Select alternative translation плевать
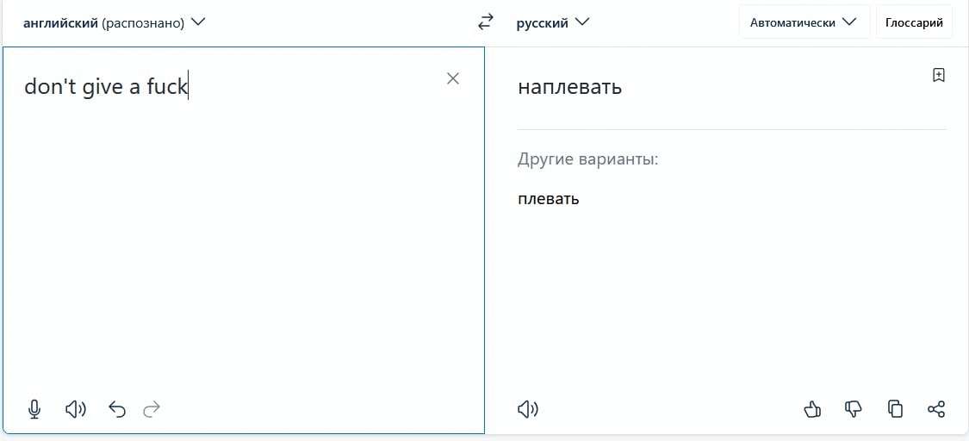969x441 pixels. [x=548, y=200]
